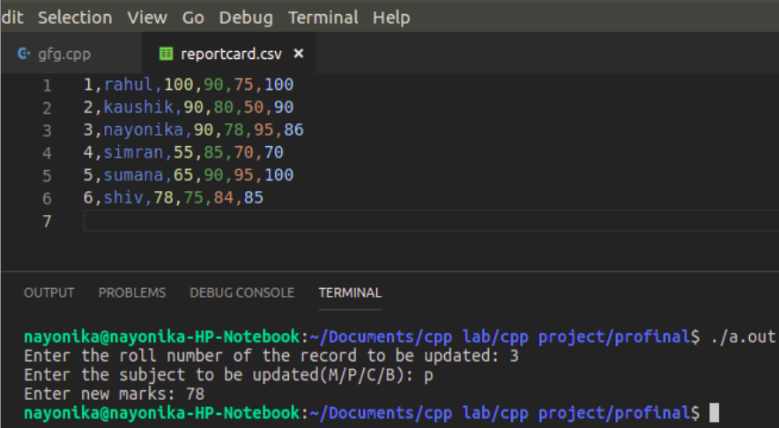Switch to the DEBUG CONSOLE panel tab
Viewport: 779px width, 428px height.
242,293
